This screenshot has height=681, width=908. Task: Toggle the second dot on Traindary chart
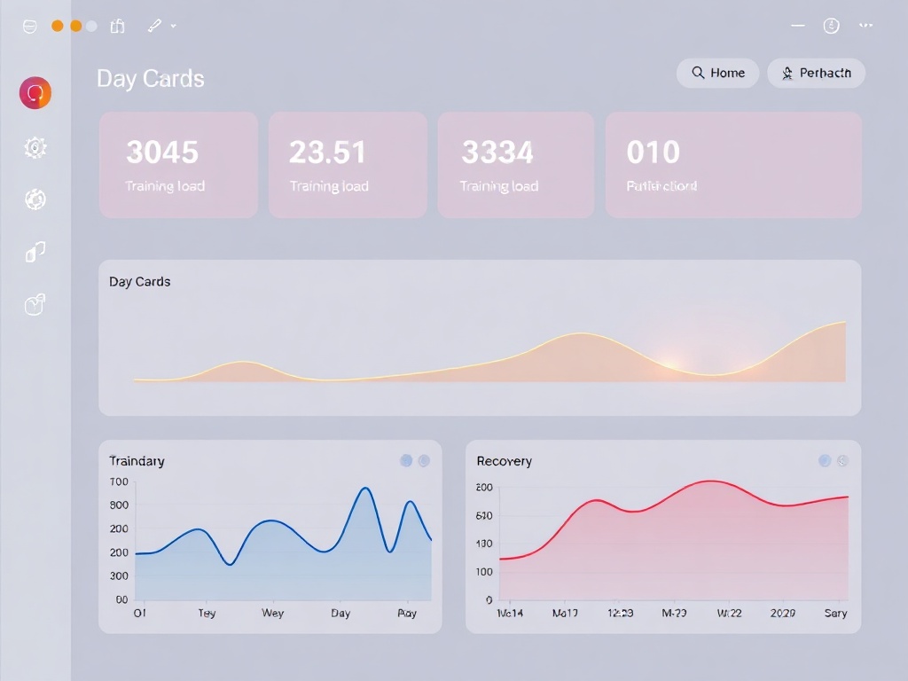tap(424, 460)
